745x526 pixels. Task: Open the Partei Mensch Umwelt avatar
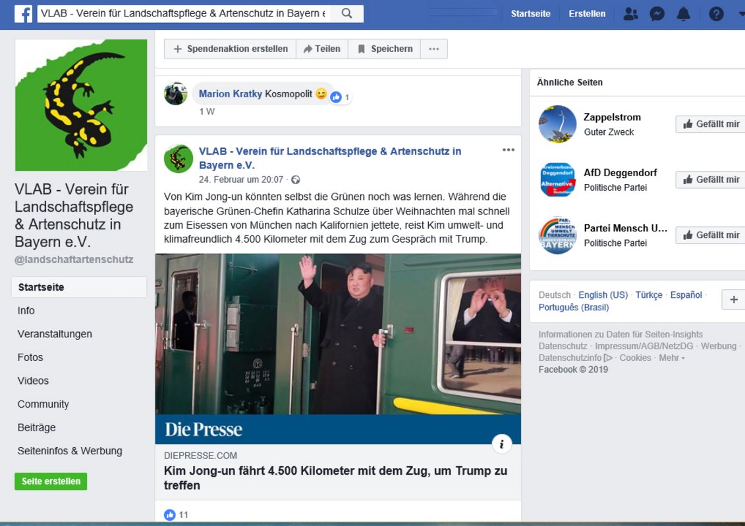(557, 235)
